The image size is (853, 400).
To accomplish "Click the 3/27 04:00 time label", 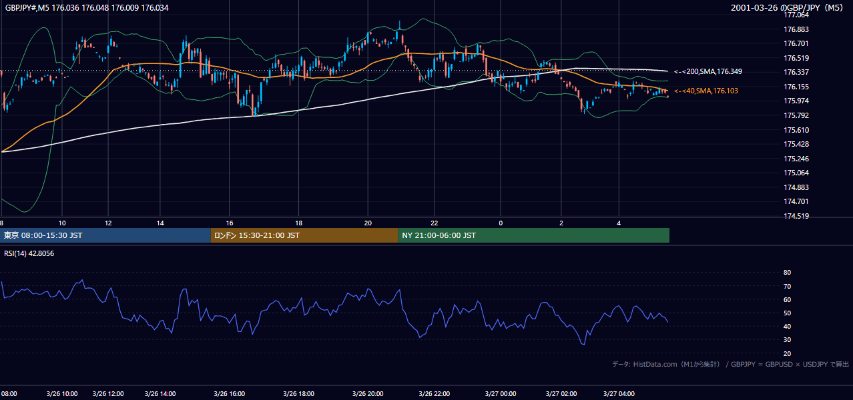I will 619,393.
